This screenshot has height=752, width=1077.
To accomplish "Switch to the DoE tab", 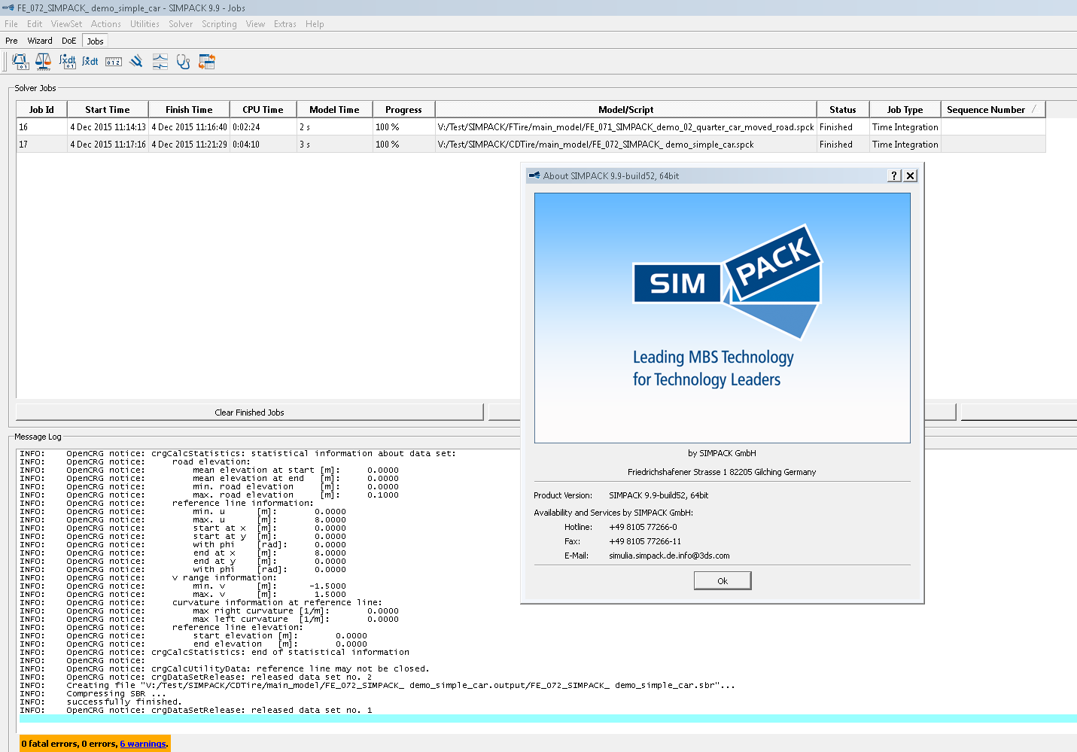I will pyautogui.click(x=69, y=41).
